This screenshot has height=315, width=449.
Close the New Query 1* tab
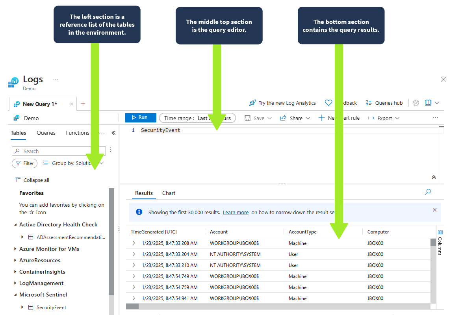(x=72, y=104)
